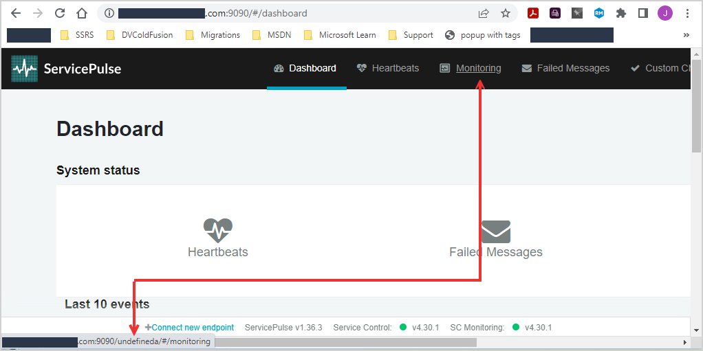The width and height of the screenshot is (703, 351).
Task: Open Failed Messages envelope icon
Action: (496, 232)
